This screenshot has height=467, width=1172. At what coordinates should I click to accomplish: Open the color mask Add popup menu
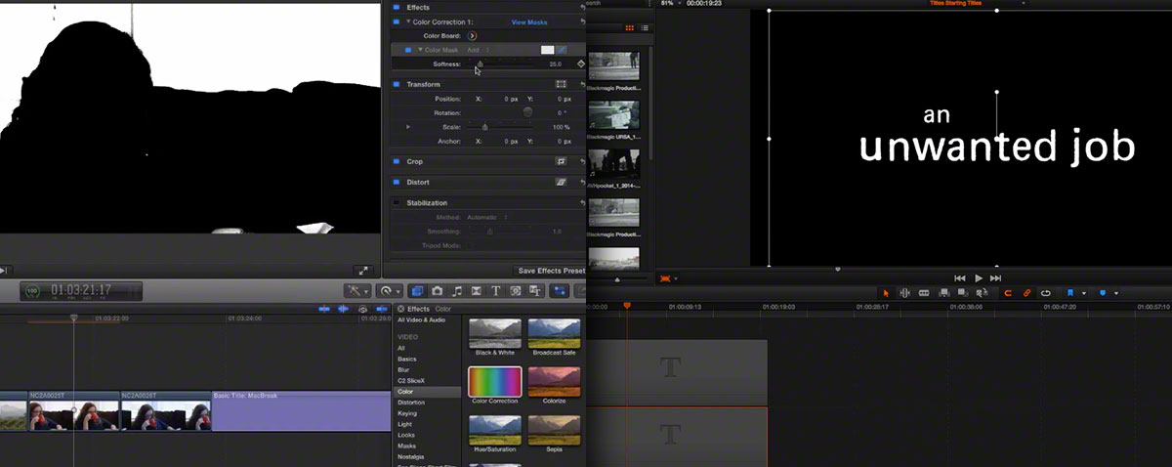click(x=477, y=50)
